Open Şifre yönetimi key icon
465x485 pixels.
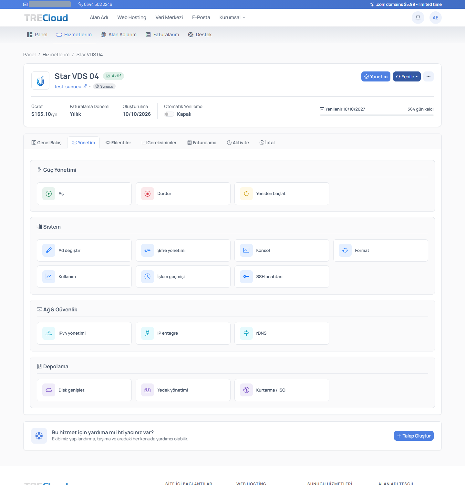coord(148,251)
